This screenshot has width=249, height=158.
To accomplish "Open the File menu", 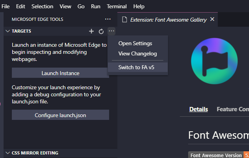I will point(6,6).
